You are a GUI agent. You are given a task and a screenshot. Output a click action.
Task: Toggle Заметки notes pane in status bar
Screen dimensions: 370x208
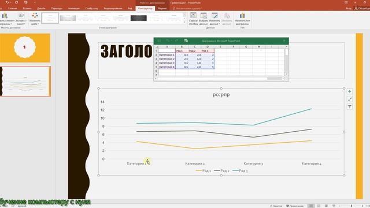276,206
